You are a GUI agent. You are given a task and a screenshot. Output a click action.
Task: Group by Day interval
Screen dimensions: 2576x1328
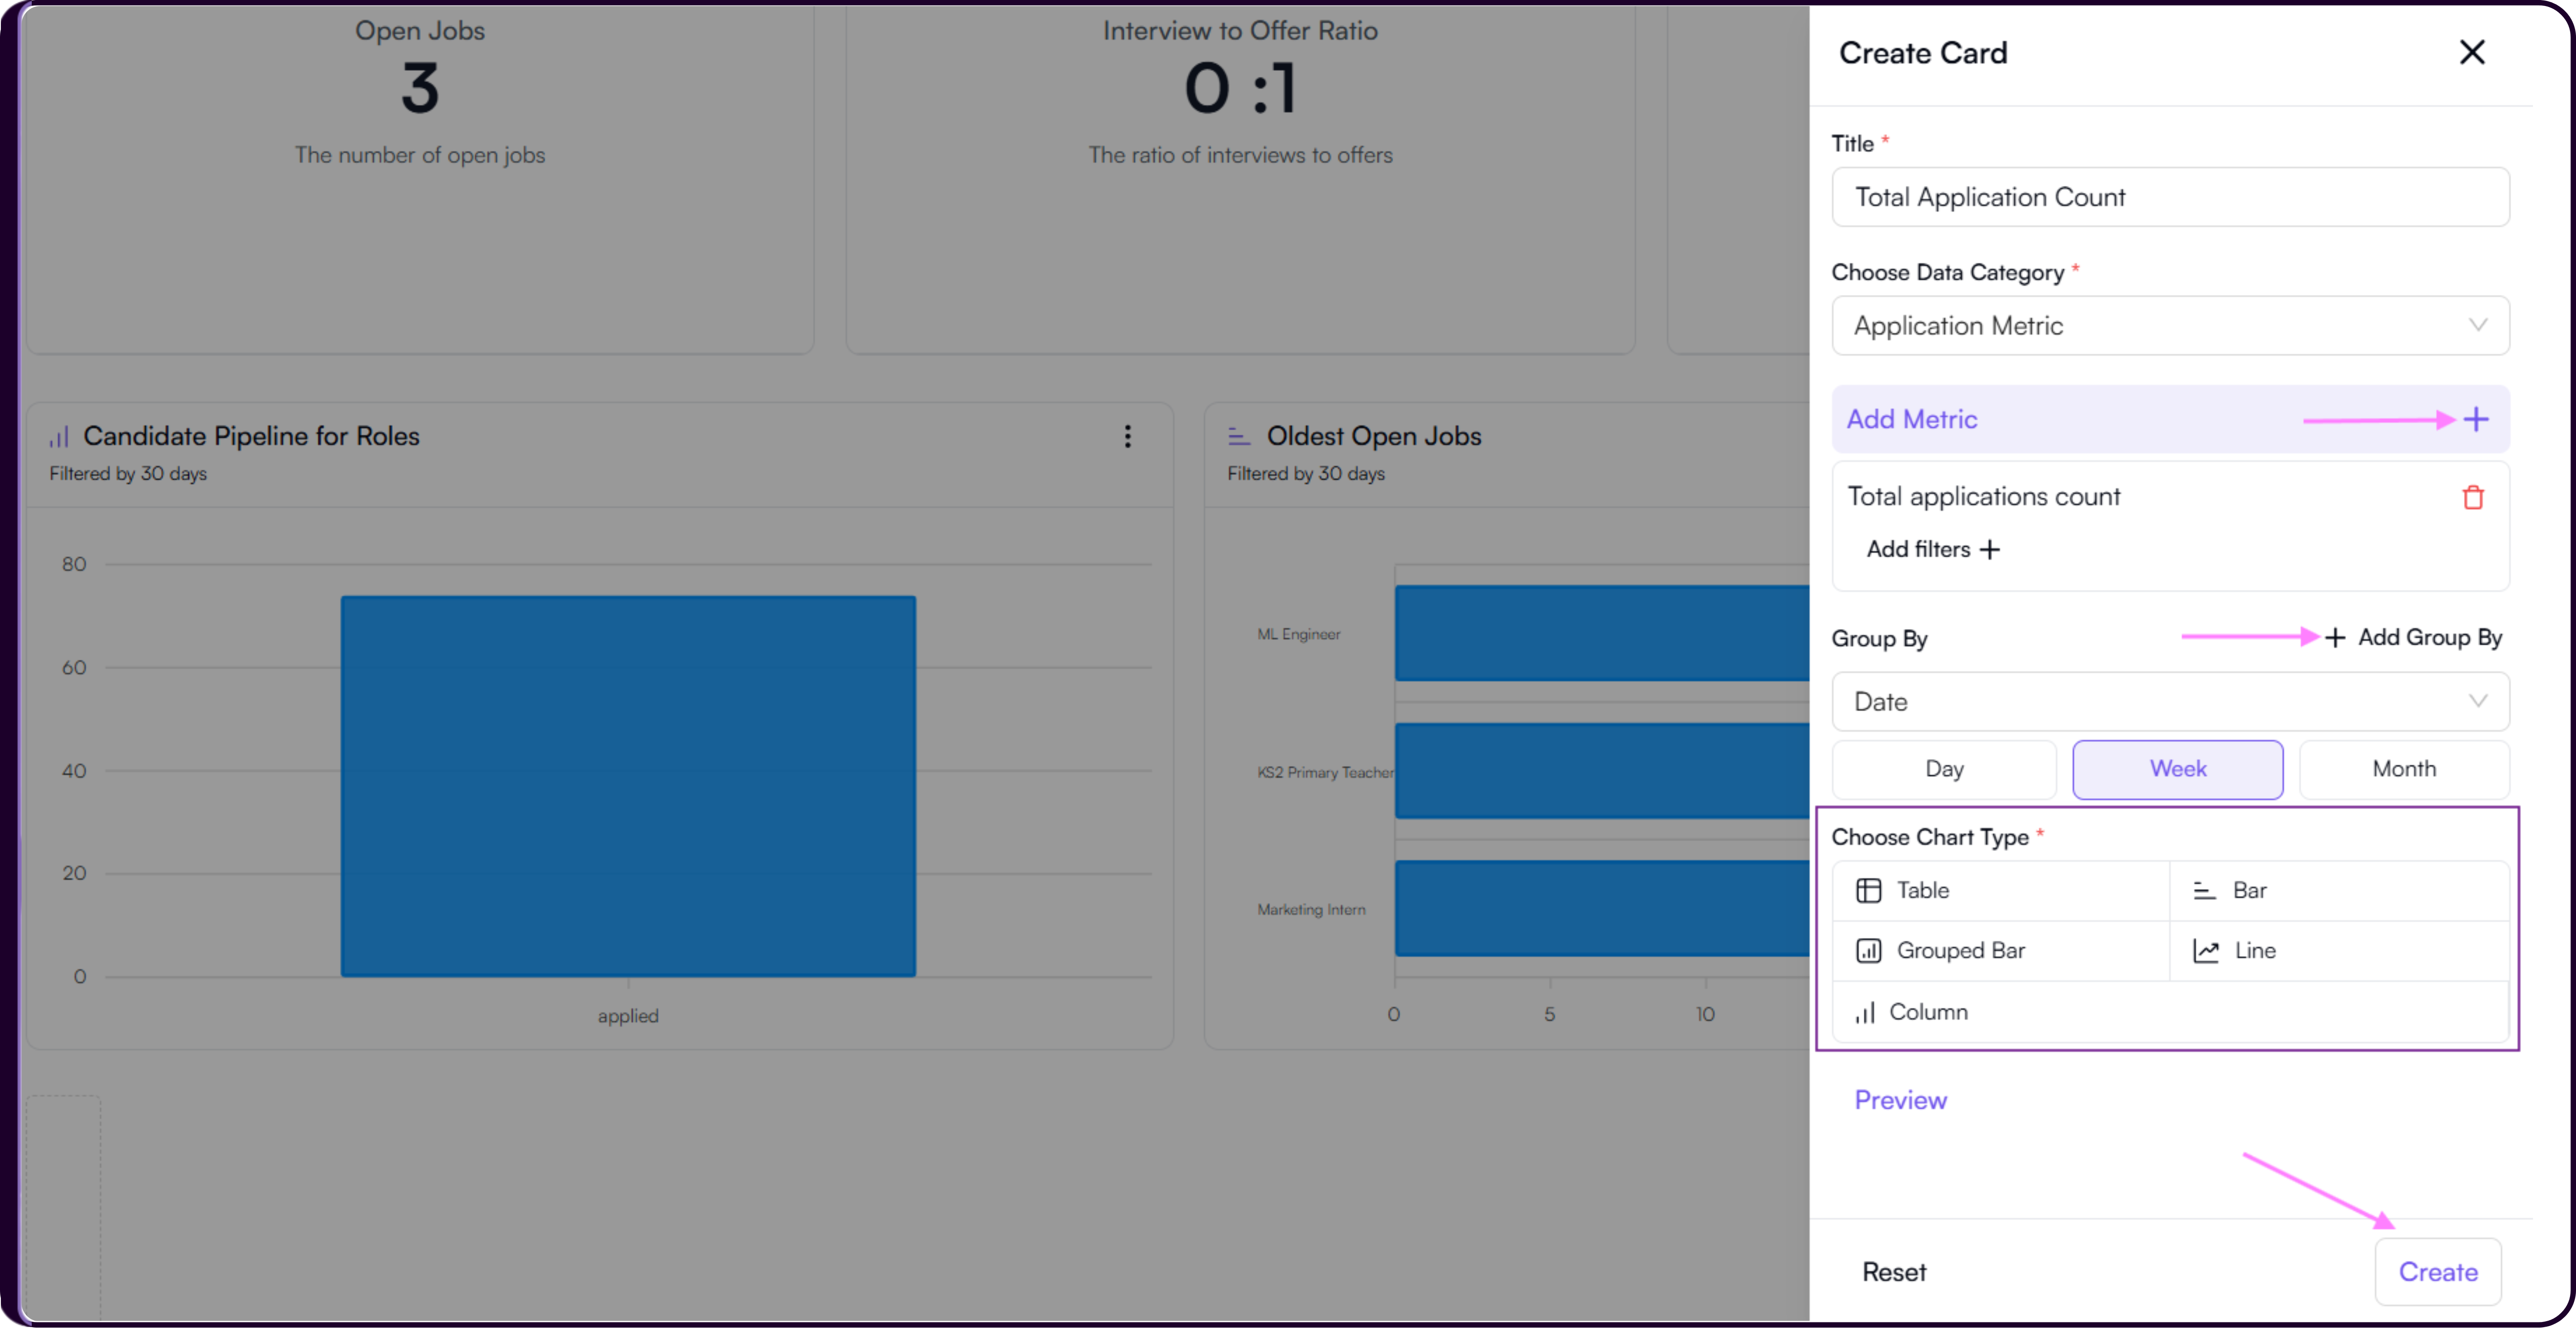(1944, 769)
